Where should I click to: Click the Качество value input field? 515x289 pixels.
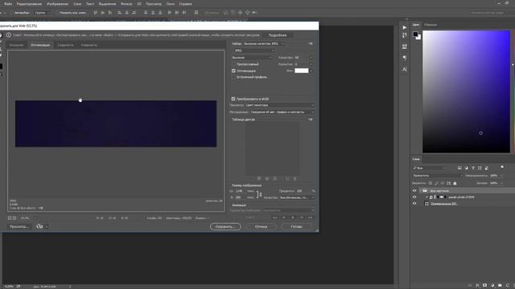[x=302, y=58]
